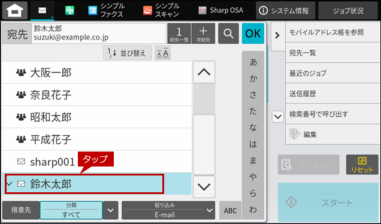Change text size with the AA icon
Image resolution: width=381 pixels, height=224 pixels.
[x=163, y=53]
